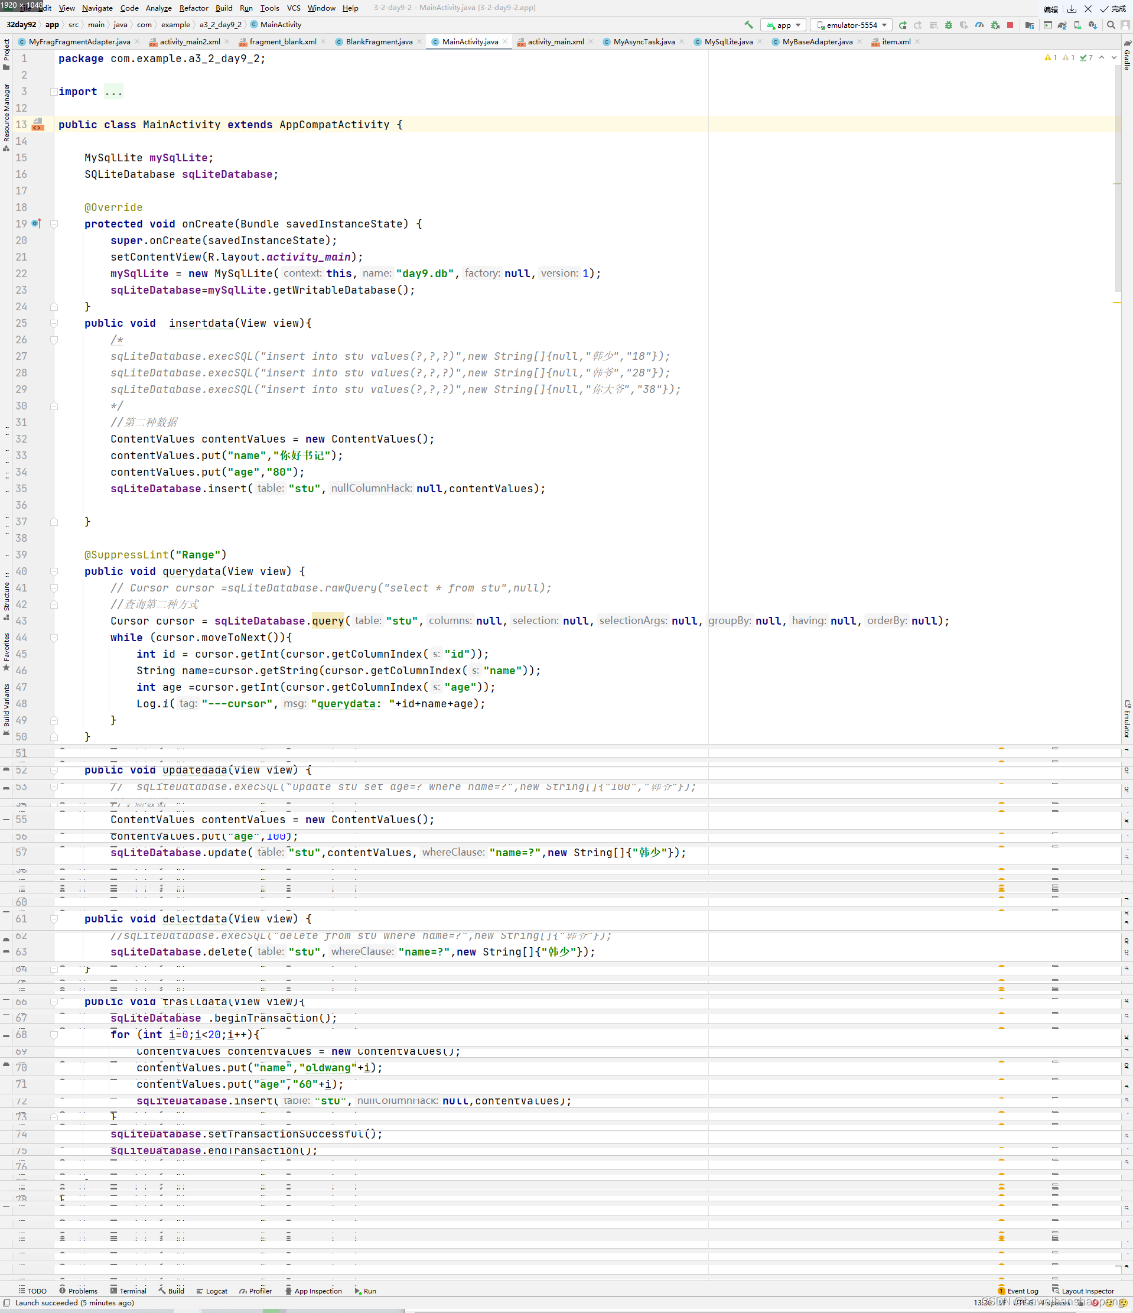Viewport: 1133px width, 1313px height.
Task: Collapse the onCreate method via gutter arrow
Action: point(54,224)
